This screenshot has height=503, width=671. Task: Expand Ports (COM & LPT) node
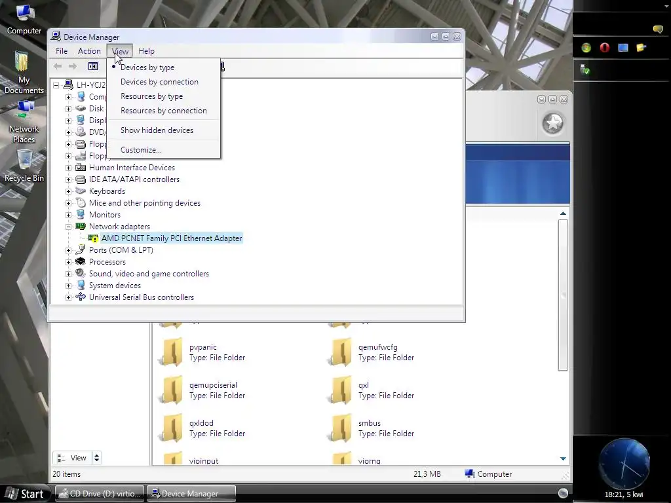[x=68, y=250]
